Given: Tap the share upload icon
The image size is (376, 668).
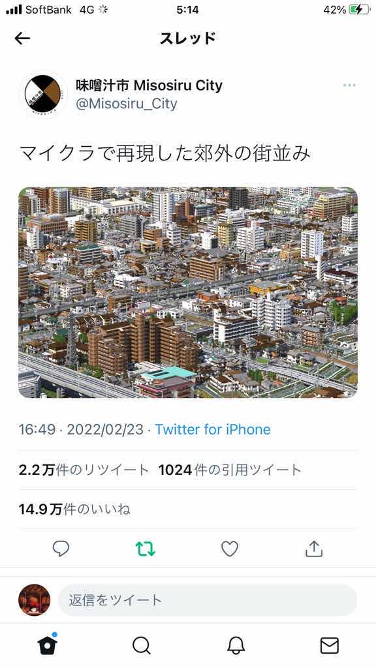Looking at the screenshot, I should coord(314,549).
